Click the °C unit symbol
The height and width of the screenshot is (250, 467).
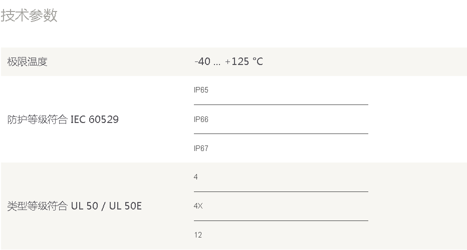(258, 61)
